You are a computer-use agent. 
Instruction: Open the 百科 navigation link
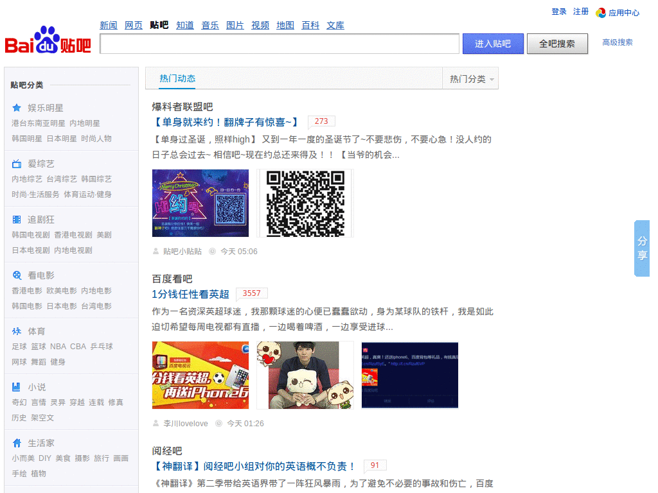tap(310, 25)
